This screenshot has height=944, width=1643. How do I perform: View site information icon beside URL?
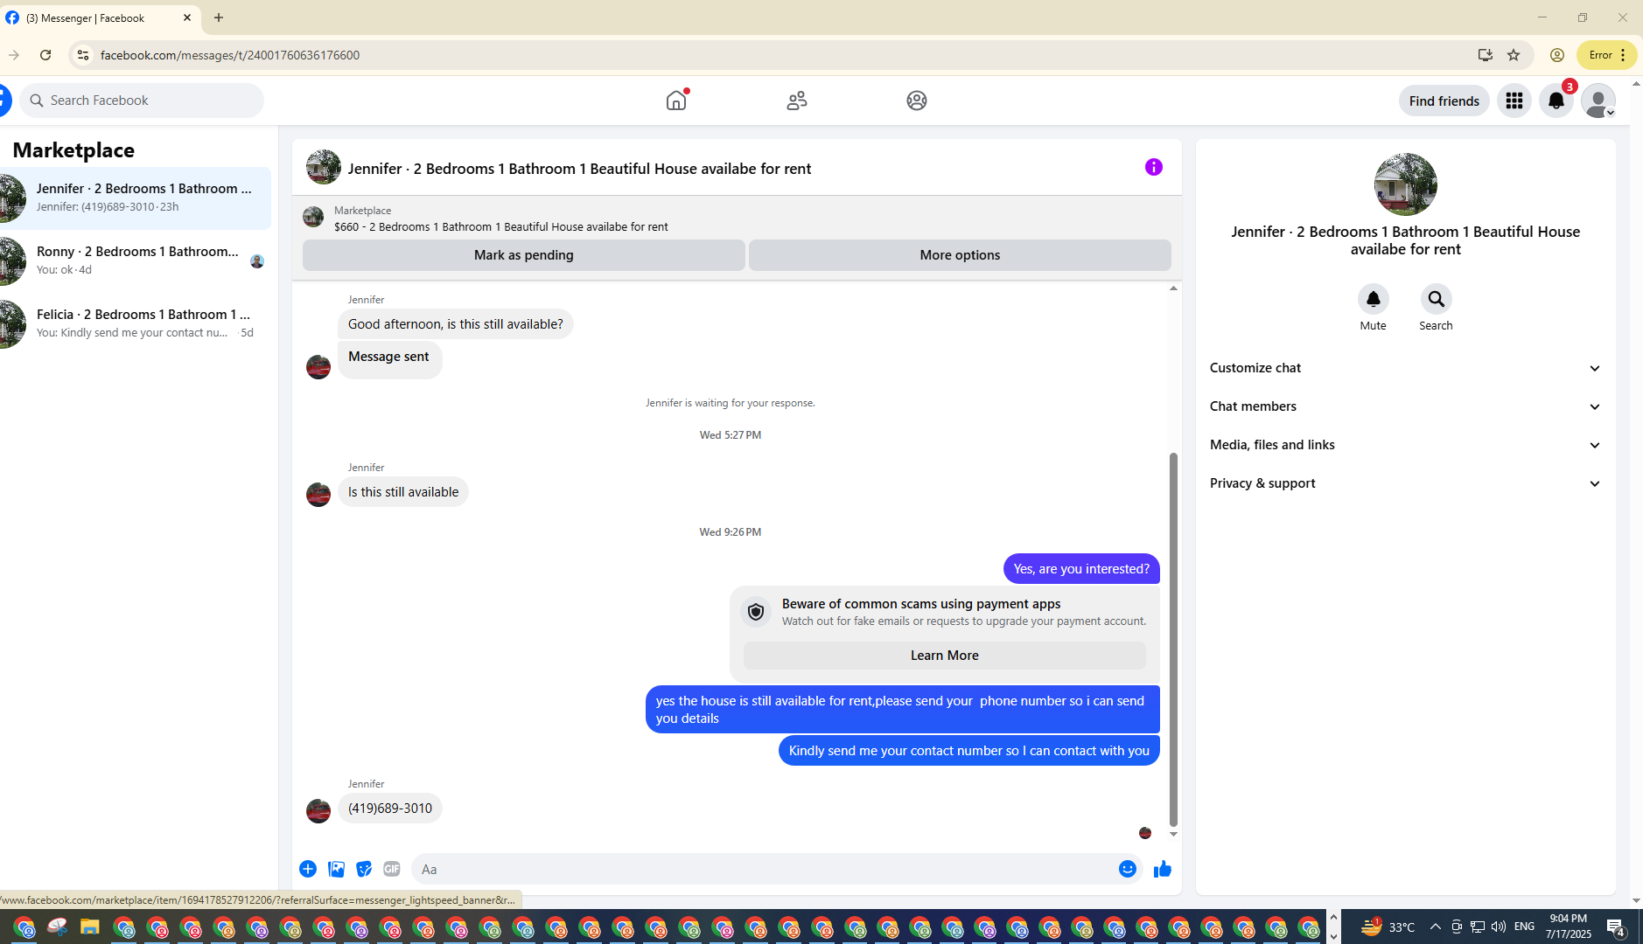coord(83,55)
